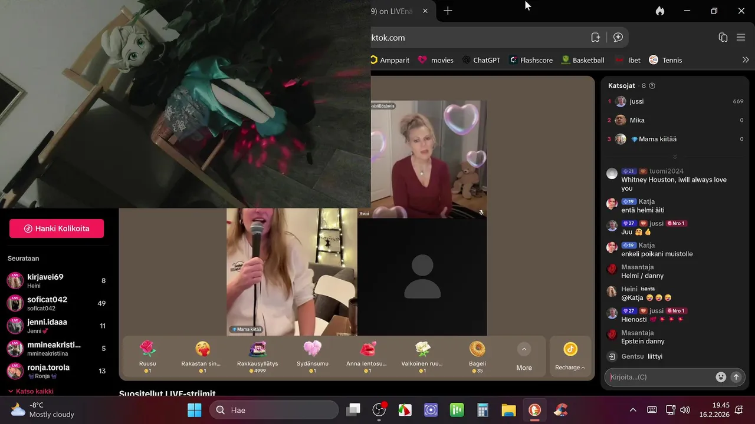The height and width of the screenshot is (424, 755).
Task: Click the add bookmark icon in address bar
Action: [596, 37]
